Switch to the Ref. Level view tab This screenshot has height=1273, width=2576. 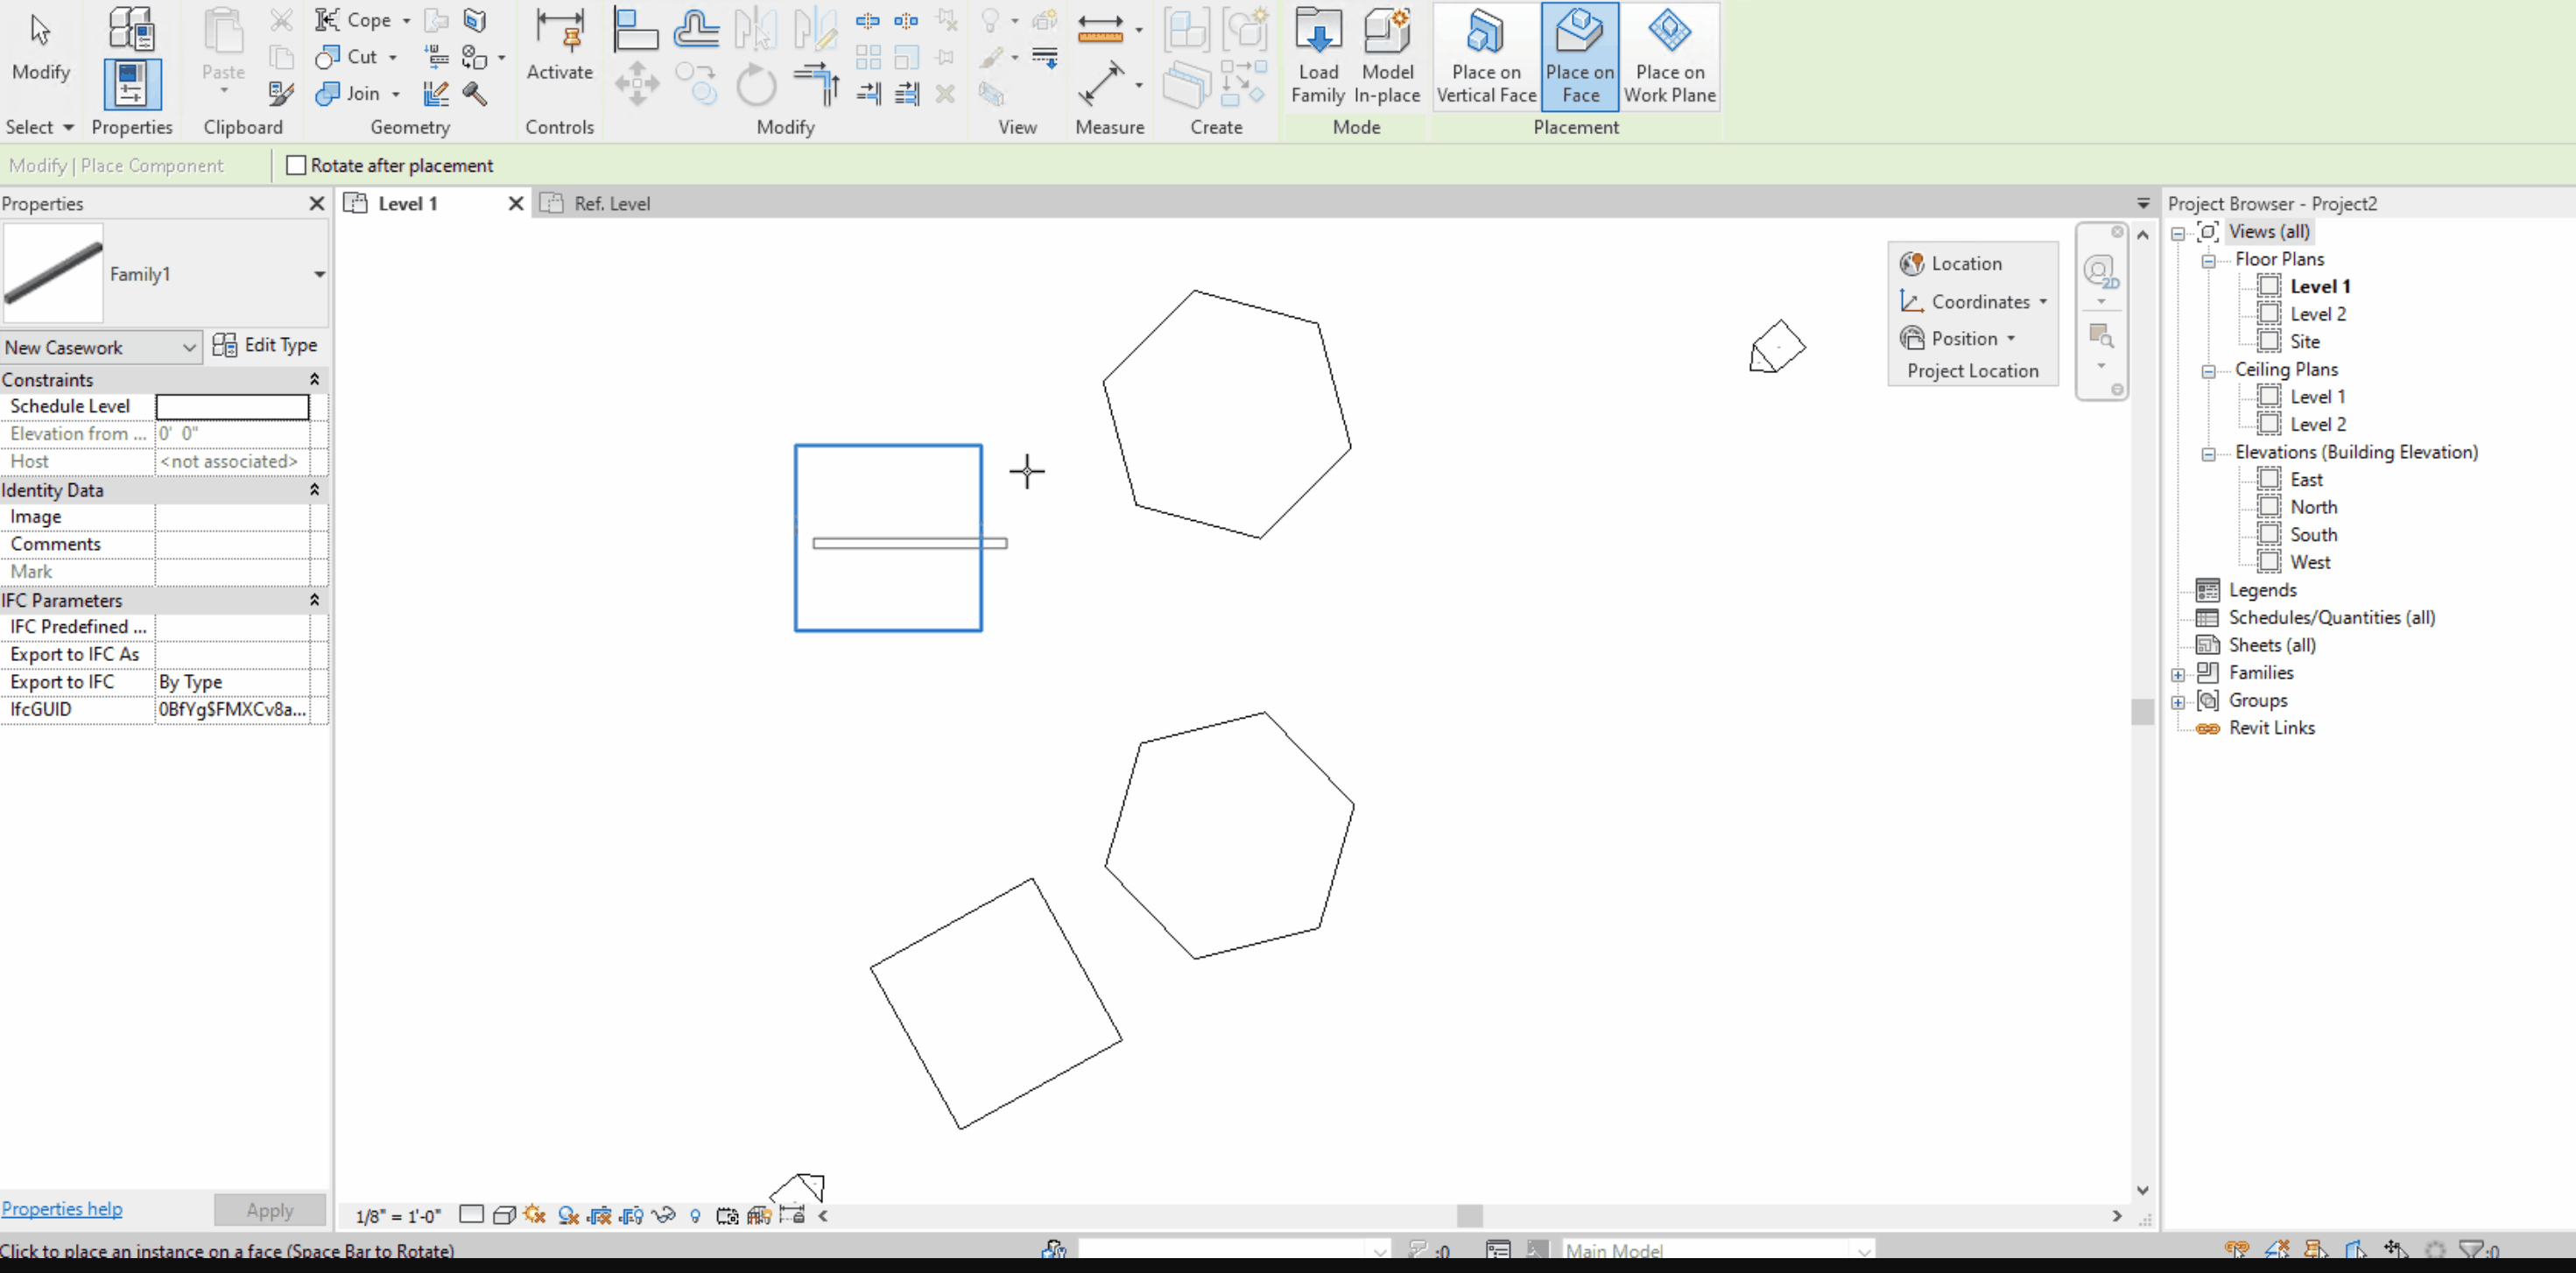[610, 204]
